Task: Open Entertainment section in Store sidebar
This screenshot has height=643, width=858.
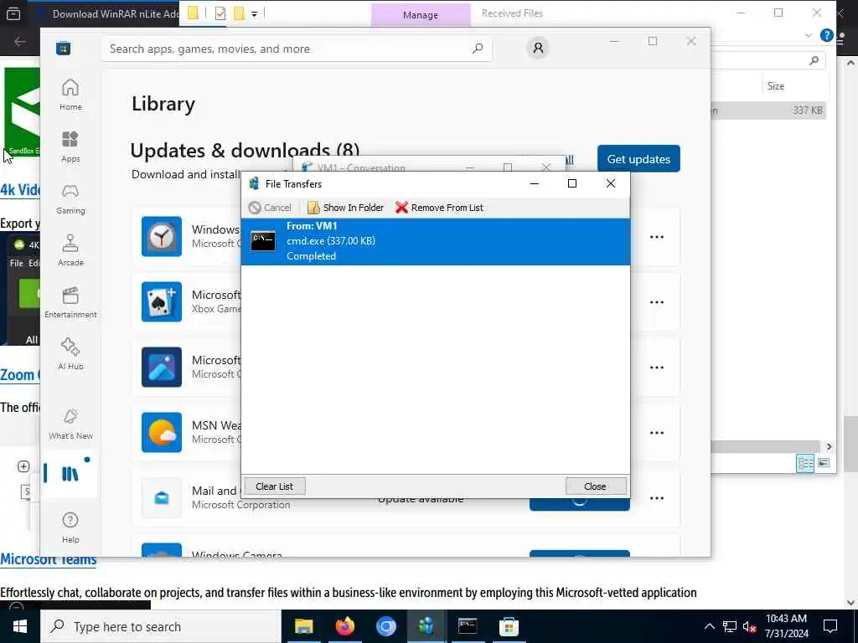Action: 70,302
